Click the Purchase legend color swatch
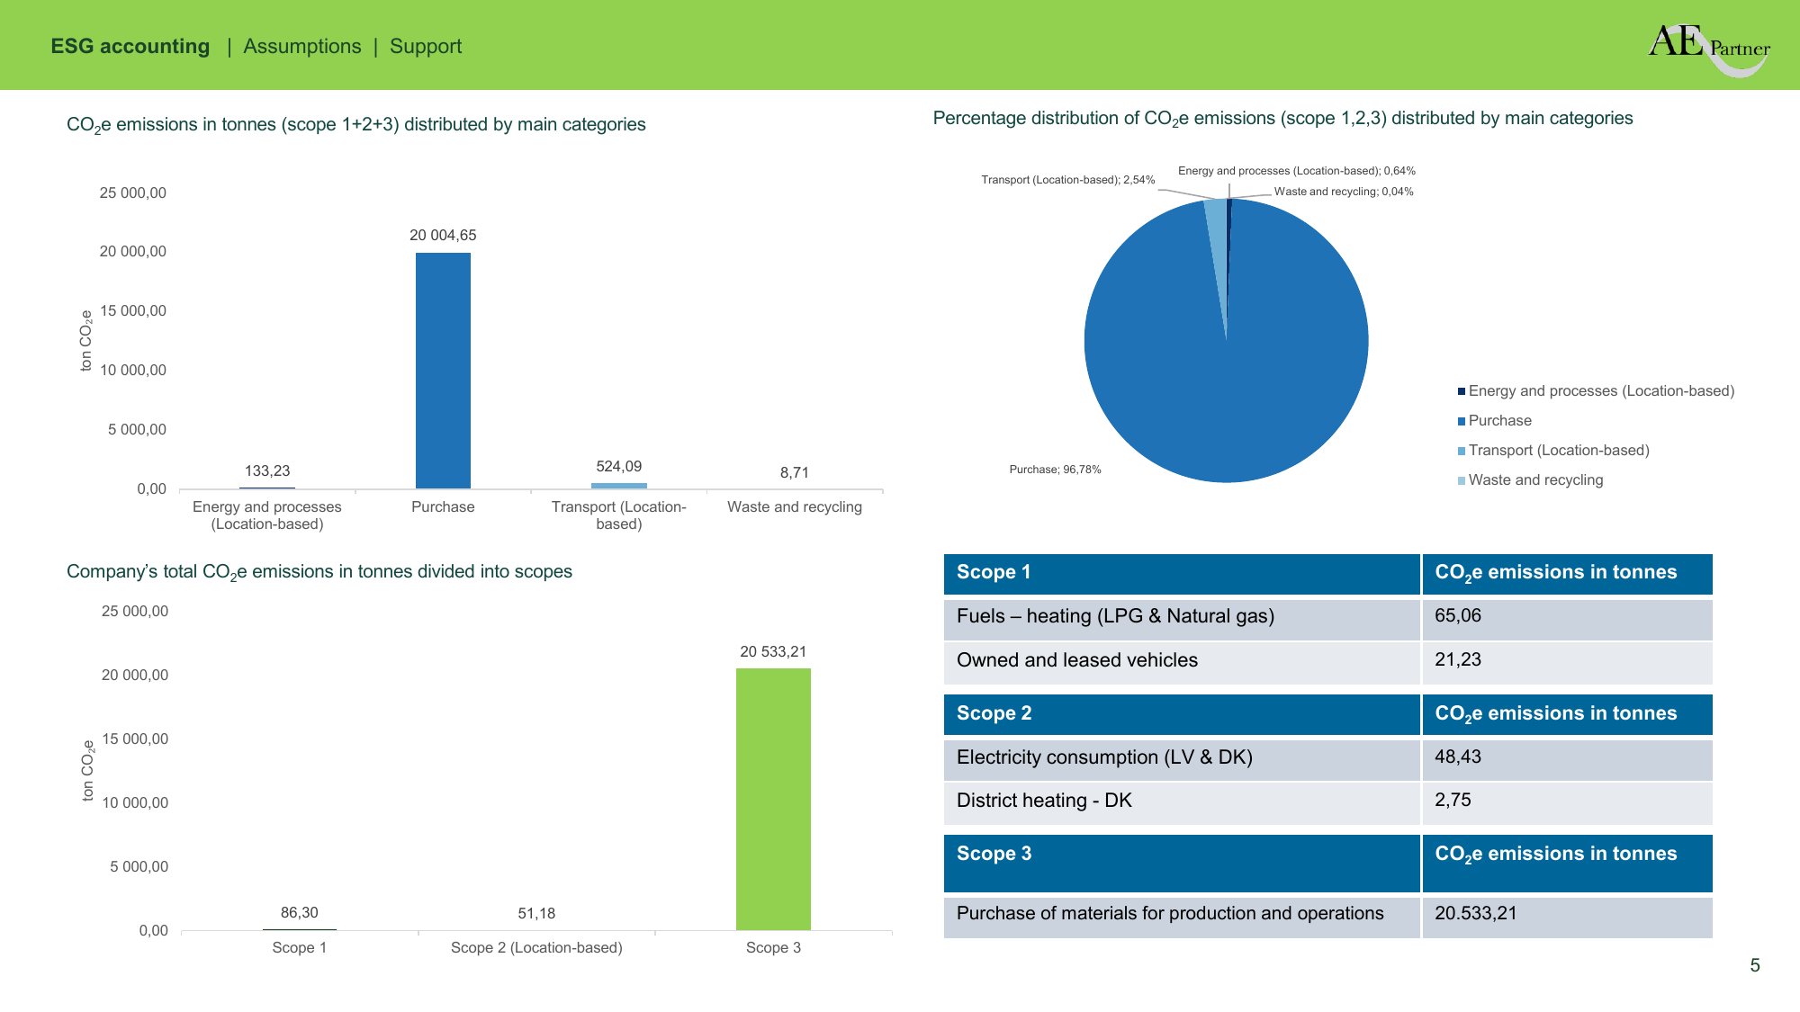 1462,421
